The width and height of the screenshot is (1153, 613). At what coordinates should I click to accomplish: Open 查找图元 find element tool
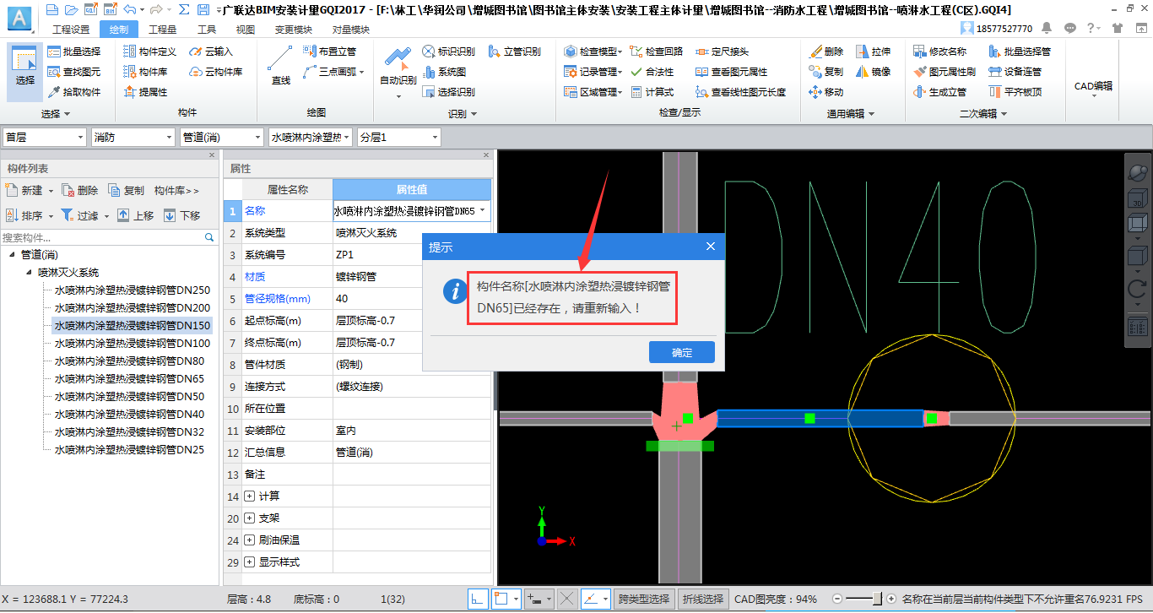(x=74, y=72)
